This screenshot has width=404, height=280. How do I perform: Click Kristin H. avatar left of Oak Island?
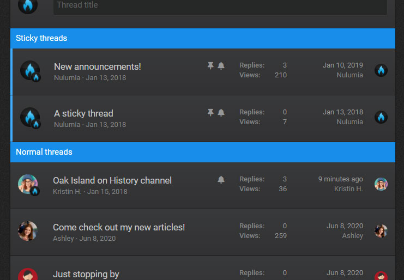pos(28,185)
